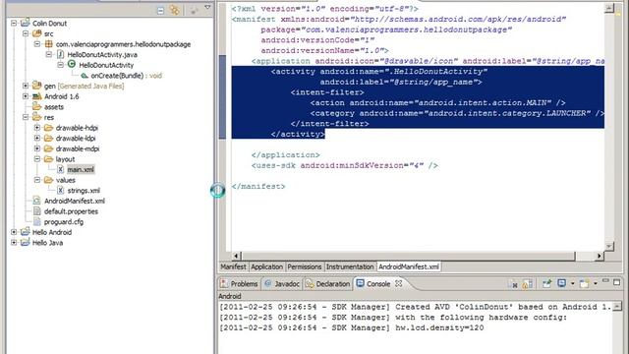The height and width of the screenshot is (354, 629).
Task: Expand the drawable-ldpi folder
Action: [x=37, y=138]
